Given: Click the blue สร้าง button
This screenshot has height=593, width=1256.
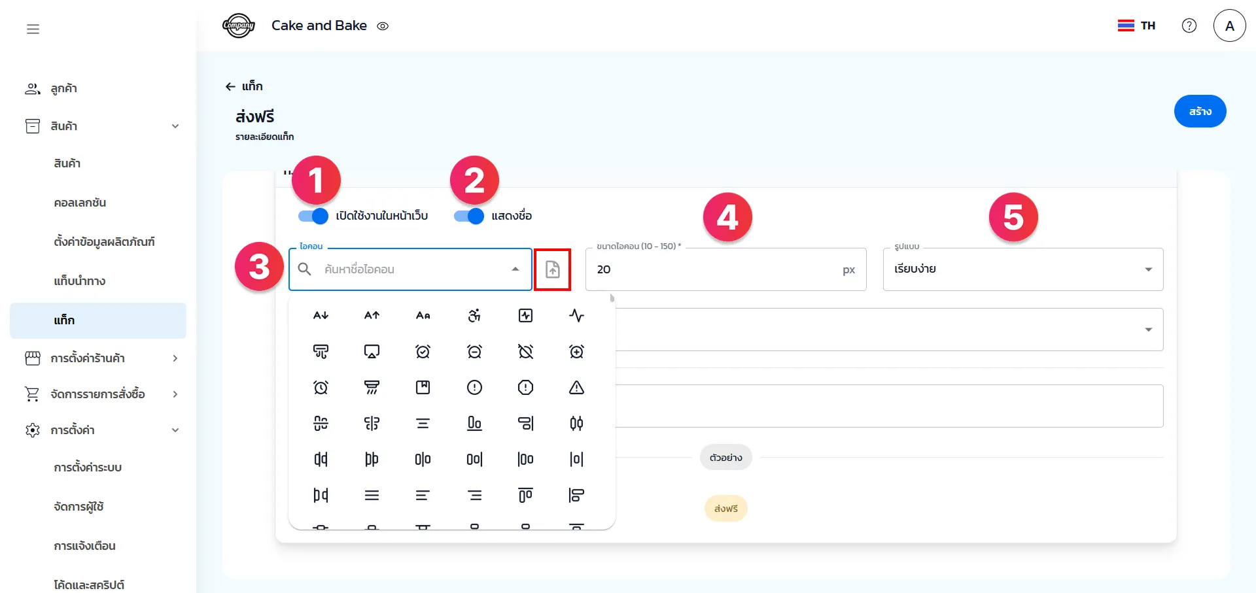Looking at the screenshot, I should (1199, 111).
